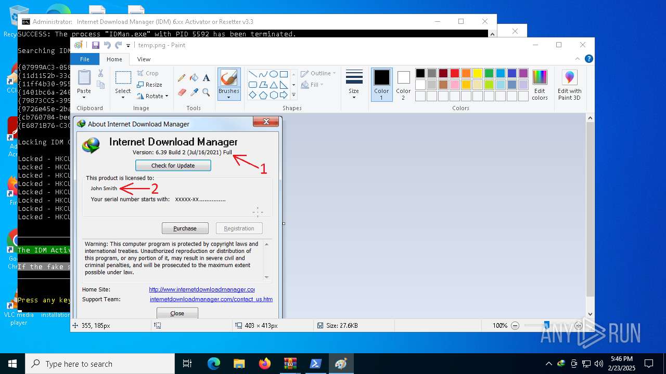Select the Eraser tool
This screenshot has height=374, width=666.
pos(182,92)
